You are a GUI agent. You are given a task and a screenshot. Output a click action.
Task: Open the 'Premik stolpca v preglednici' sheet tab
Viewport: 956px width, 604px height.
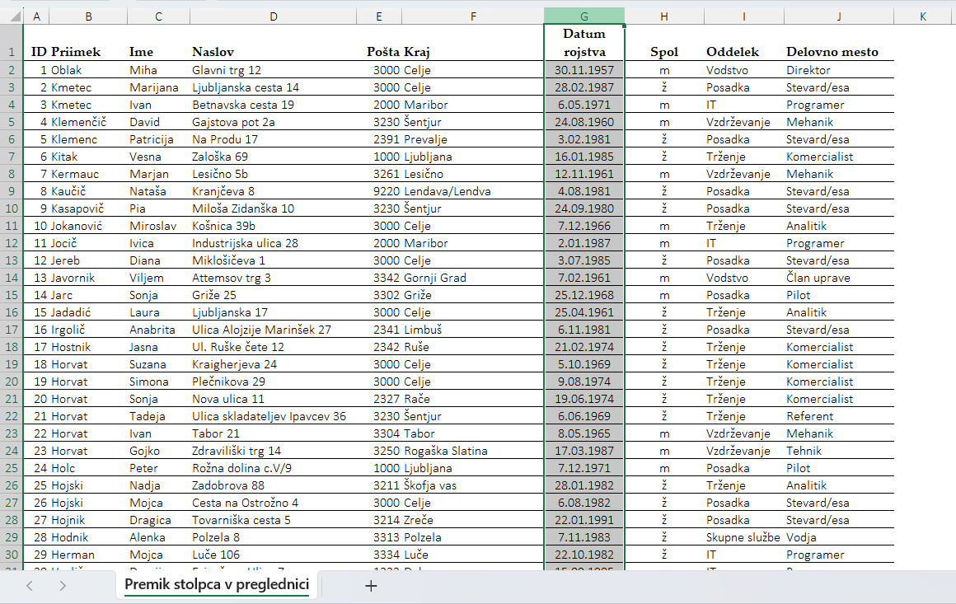click(217, 584)
